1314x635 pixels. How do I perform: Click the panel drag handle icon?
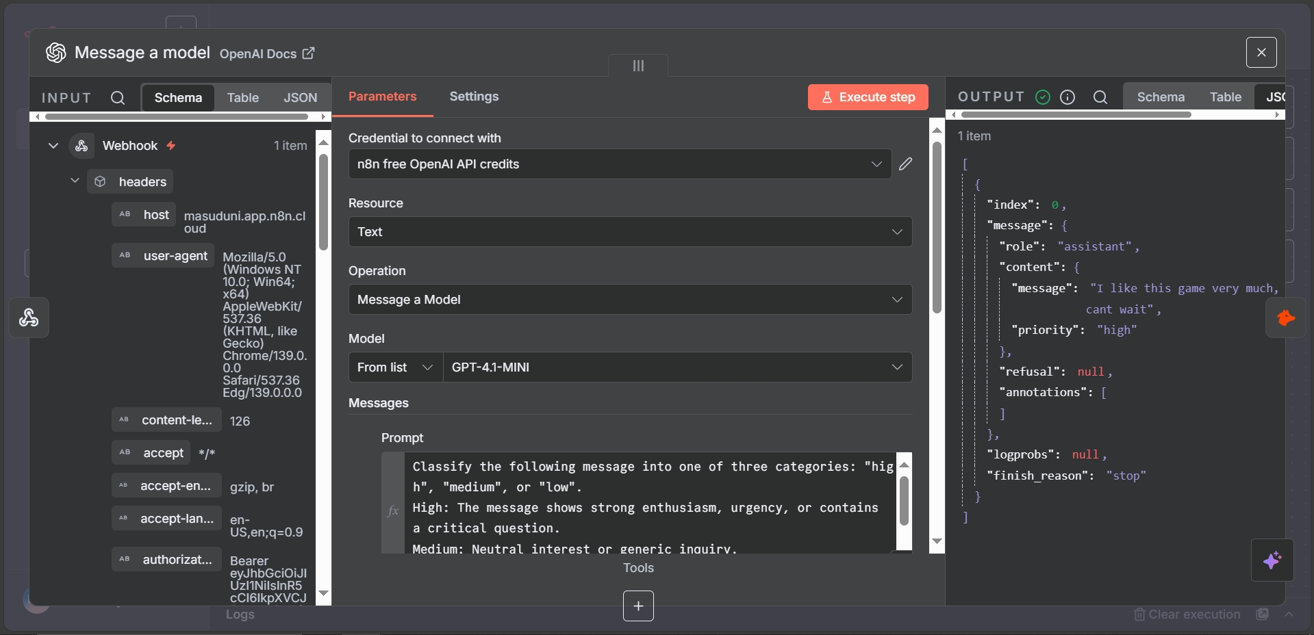pyautogui.click(x=638, y=66)
